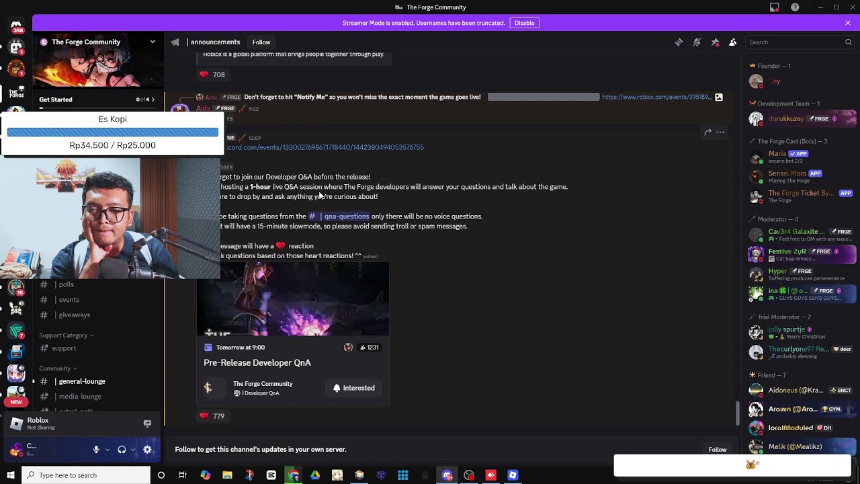
Task: Click the NEW unread mentions pill
Action: pyautogui.click(x=16, y=402)
